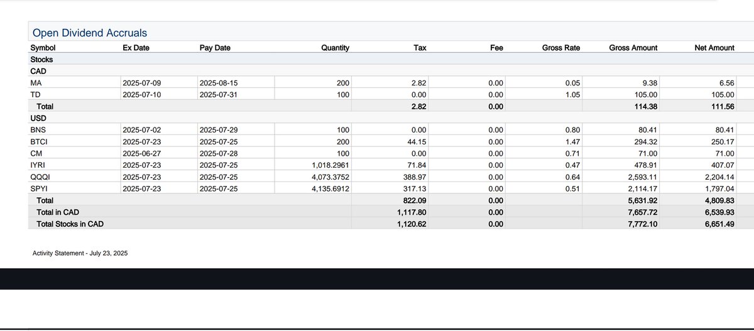Select the Total in CAD row label
Viewport: 754px width, 331px height.
pyautogui.click(x=58, y=212)
